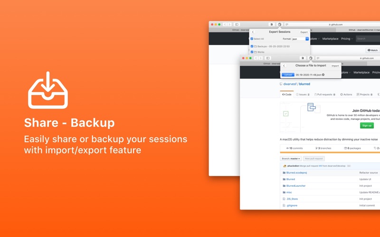Viewport: 380px width, 237px height.
Task: Click the 05-19-2020-11-48.json file name
Action: click(x=308, y=75)
